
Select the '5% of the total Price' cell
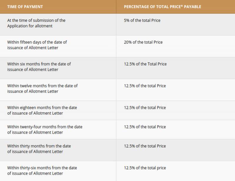tap(142, 21)
